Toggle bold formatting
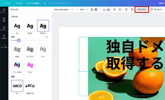The image size is (165, 100). (96, 9)
